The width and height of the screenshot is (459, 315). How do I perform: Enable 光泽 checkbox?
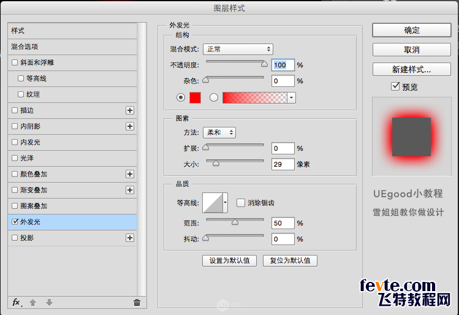click(x=15, y=158)
